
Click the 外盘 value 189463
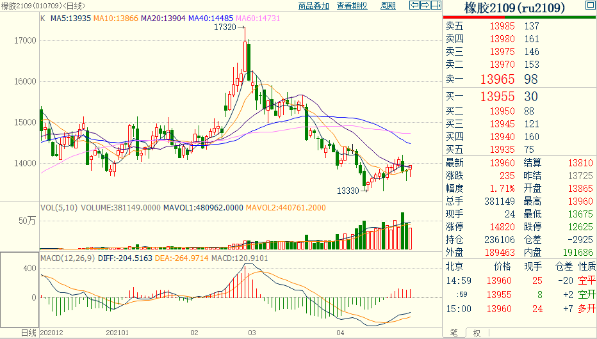(500, 253)
